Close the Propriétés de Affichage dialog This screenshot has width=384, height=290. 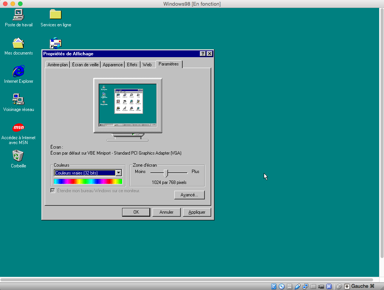[210, 54]
